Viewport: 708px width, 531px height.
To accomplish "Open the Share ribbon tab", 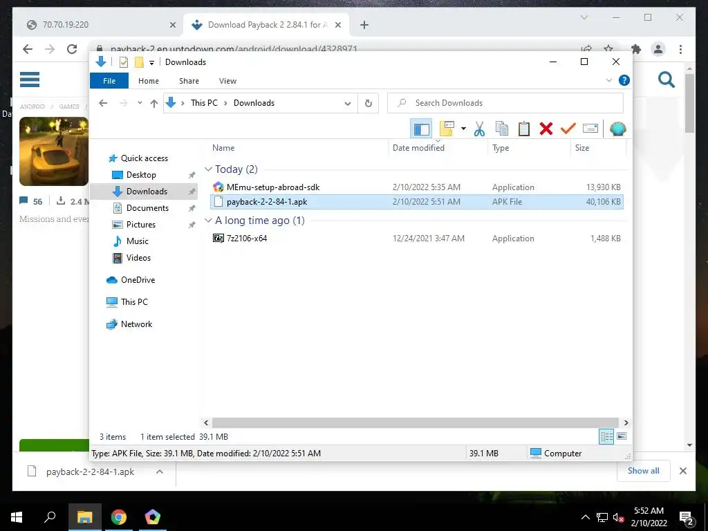I will [189, 81].
